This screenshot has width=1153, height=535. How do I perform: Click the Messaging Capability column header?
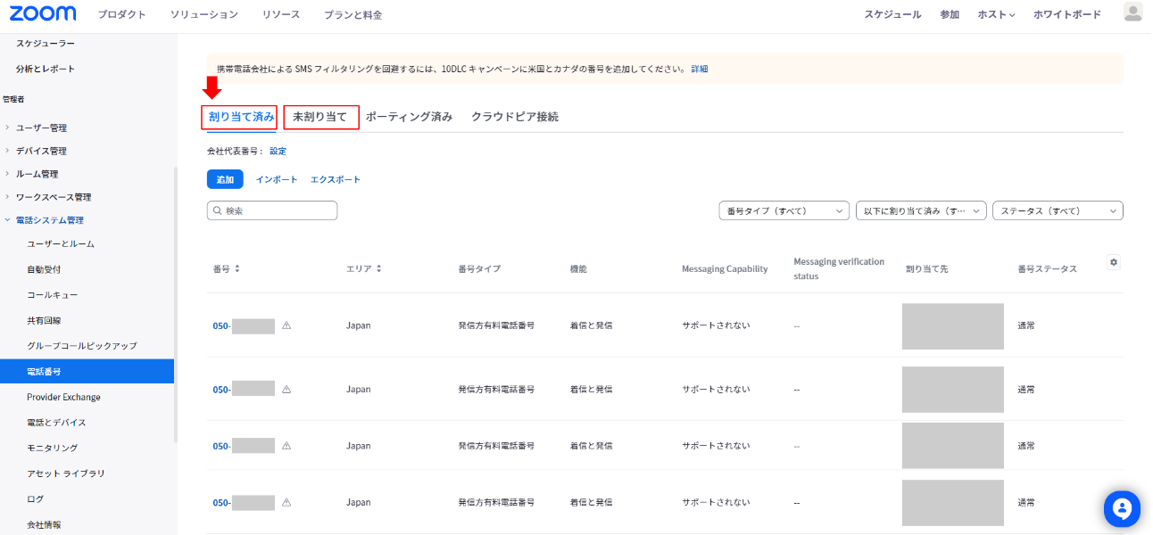pyautogui.click(x=725, y=268)
